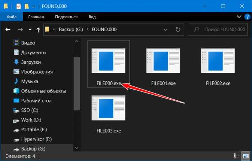Select the FILE000.exe thumbnail
The width and height of the screenshot is (252, 161).
click(x=108, y=60)
